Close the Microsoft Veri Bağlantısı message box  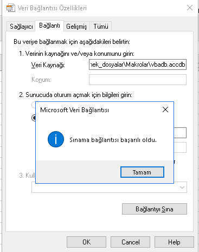[x=165, y=109]
